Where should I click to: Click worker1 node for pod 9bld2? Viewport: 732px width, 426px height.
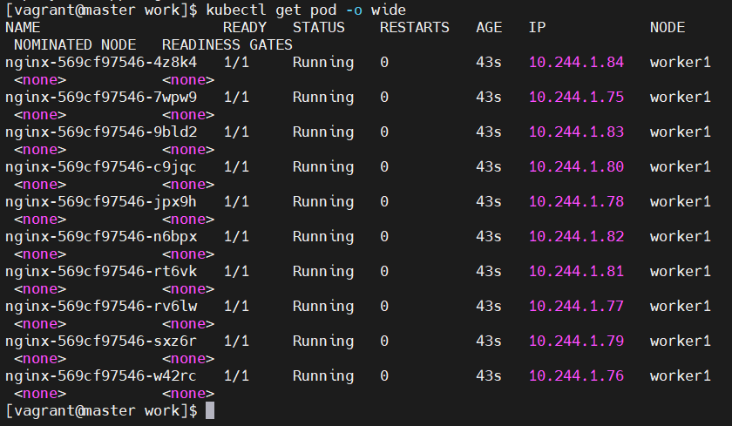coord(681,132)
